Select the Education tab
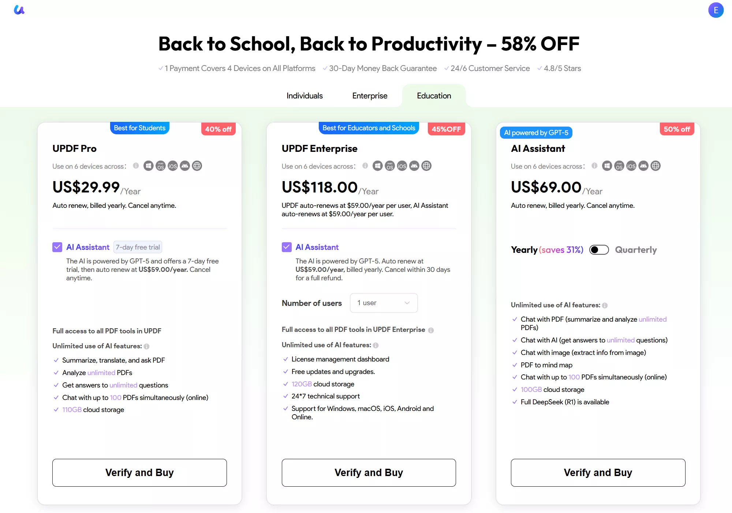 click(x=434, y=96)
